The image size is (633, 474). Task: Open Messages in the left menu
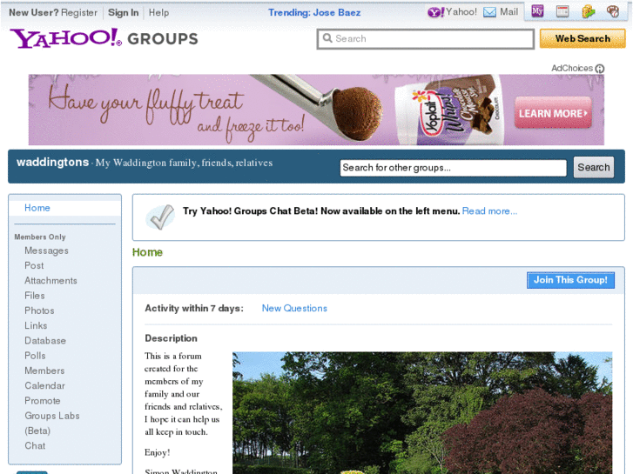coord(46,250)
